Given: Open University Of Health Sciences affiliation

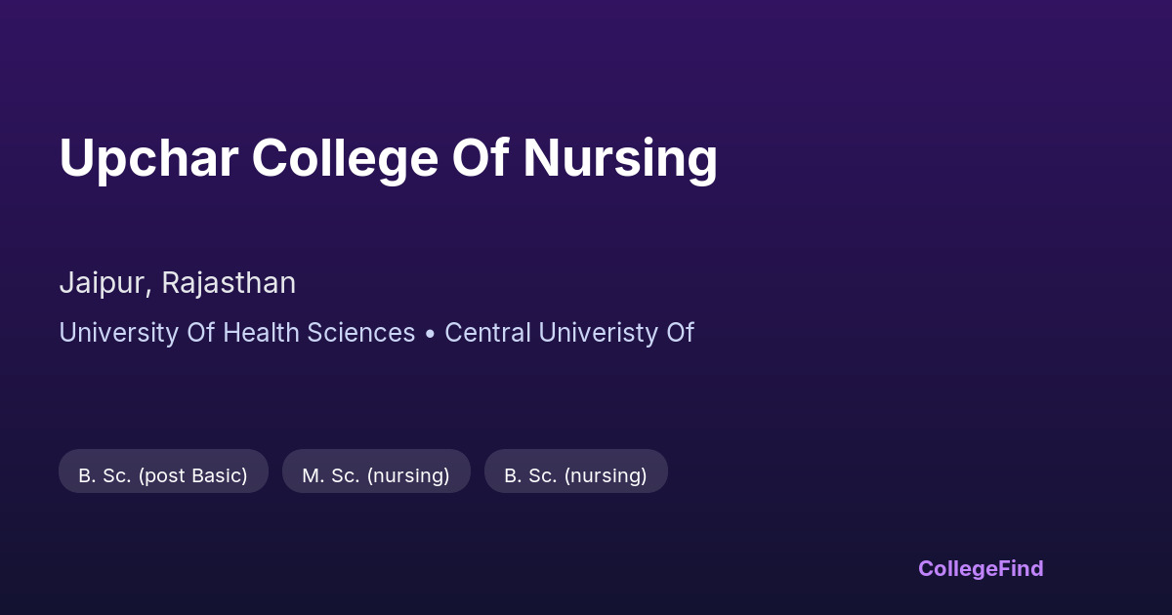Looking at the screenshot, I should point(236,333).
